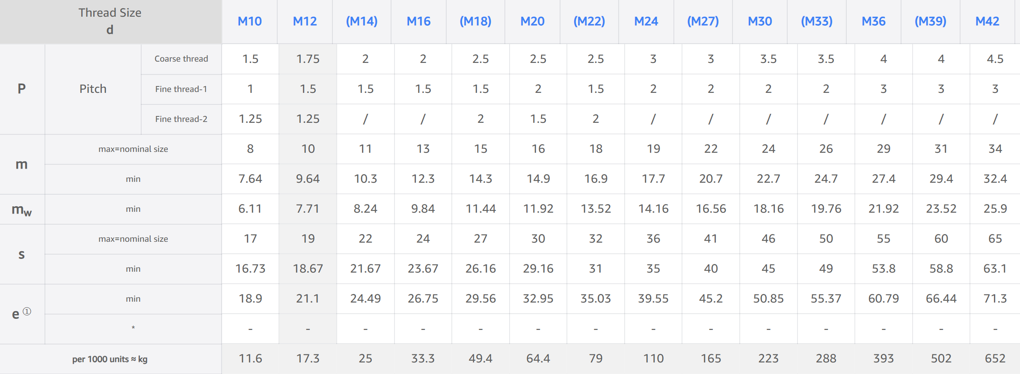Open the M12 column header link
Screen dimensions: 1020x374
point(305,21)
